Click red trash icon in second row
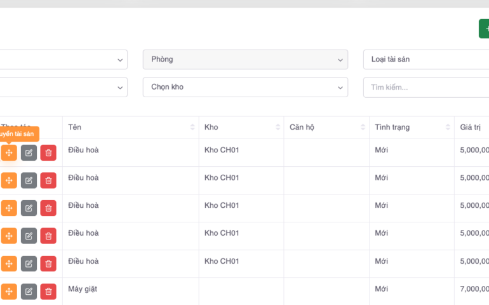 [x=48, y=180]
